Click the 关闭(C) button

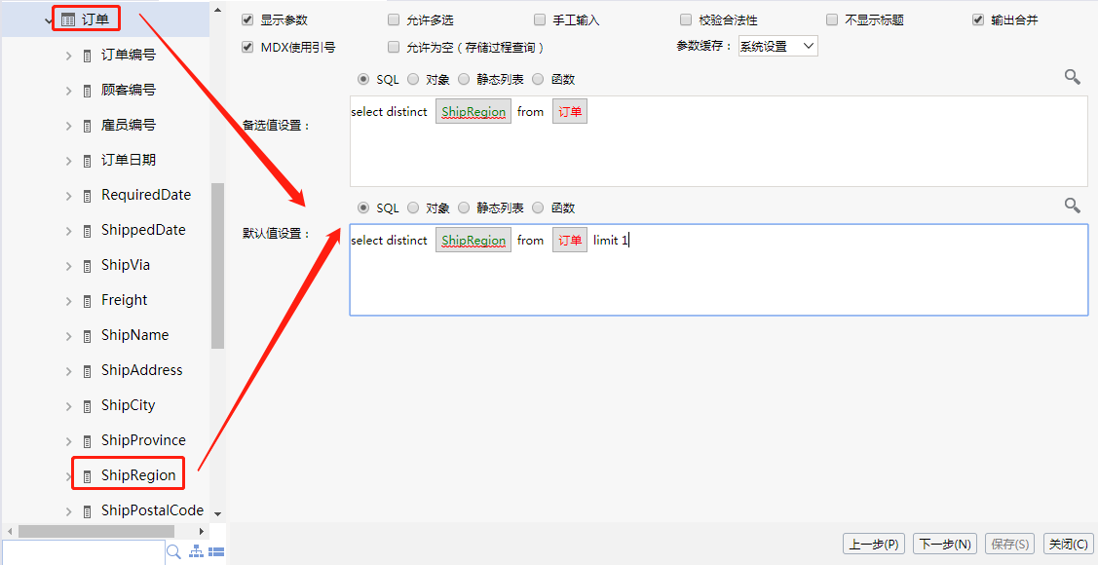coord(1068,544)
